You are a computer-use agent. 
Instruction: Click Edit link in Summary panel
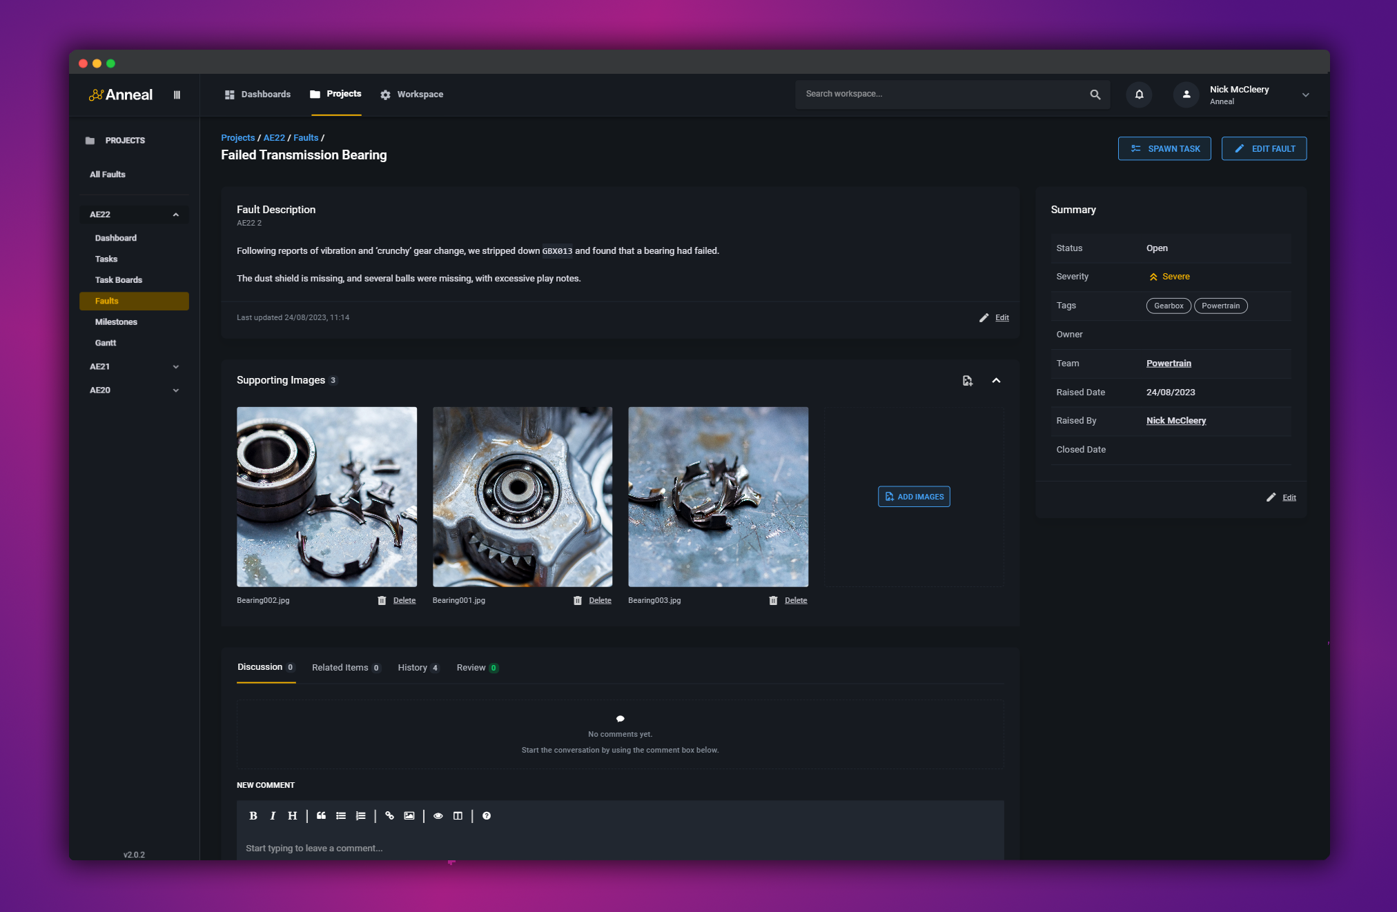(x=1289, y=498)
